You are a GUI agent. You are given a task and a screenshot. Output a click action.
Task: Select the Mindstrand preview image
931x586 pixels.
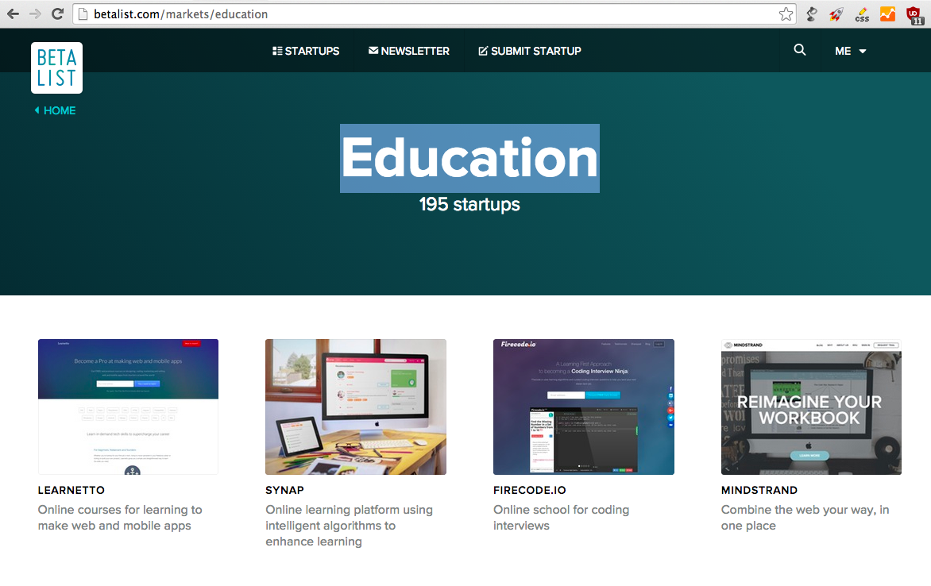pos(811,407)
